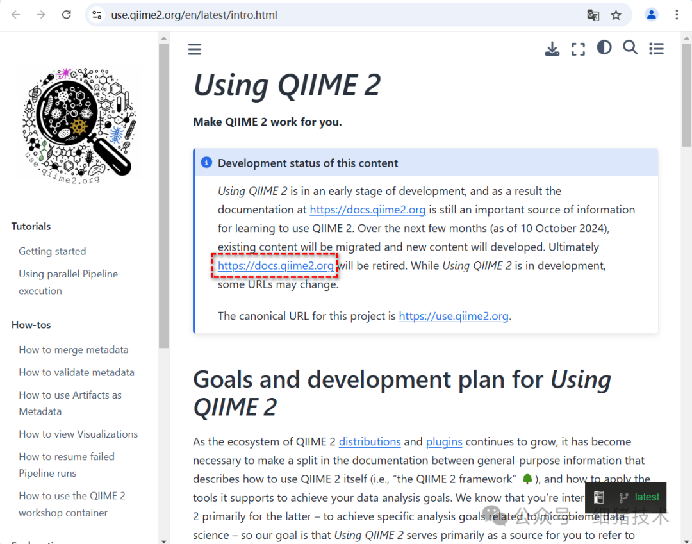The height and width of the screenshot is (544, 692).
Task: Open site settings icon beside the URL
Action: tap(97, 14)
